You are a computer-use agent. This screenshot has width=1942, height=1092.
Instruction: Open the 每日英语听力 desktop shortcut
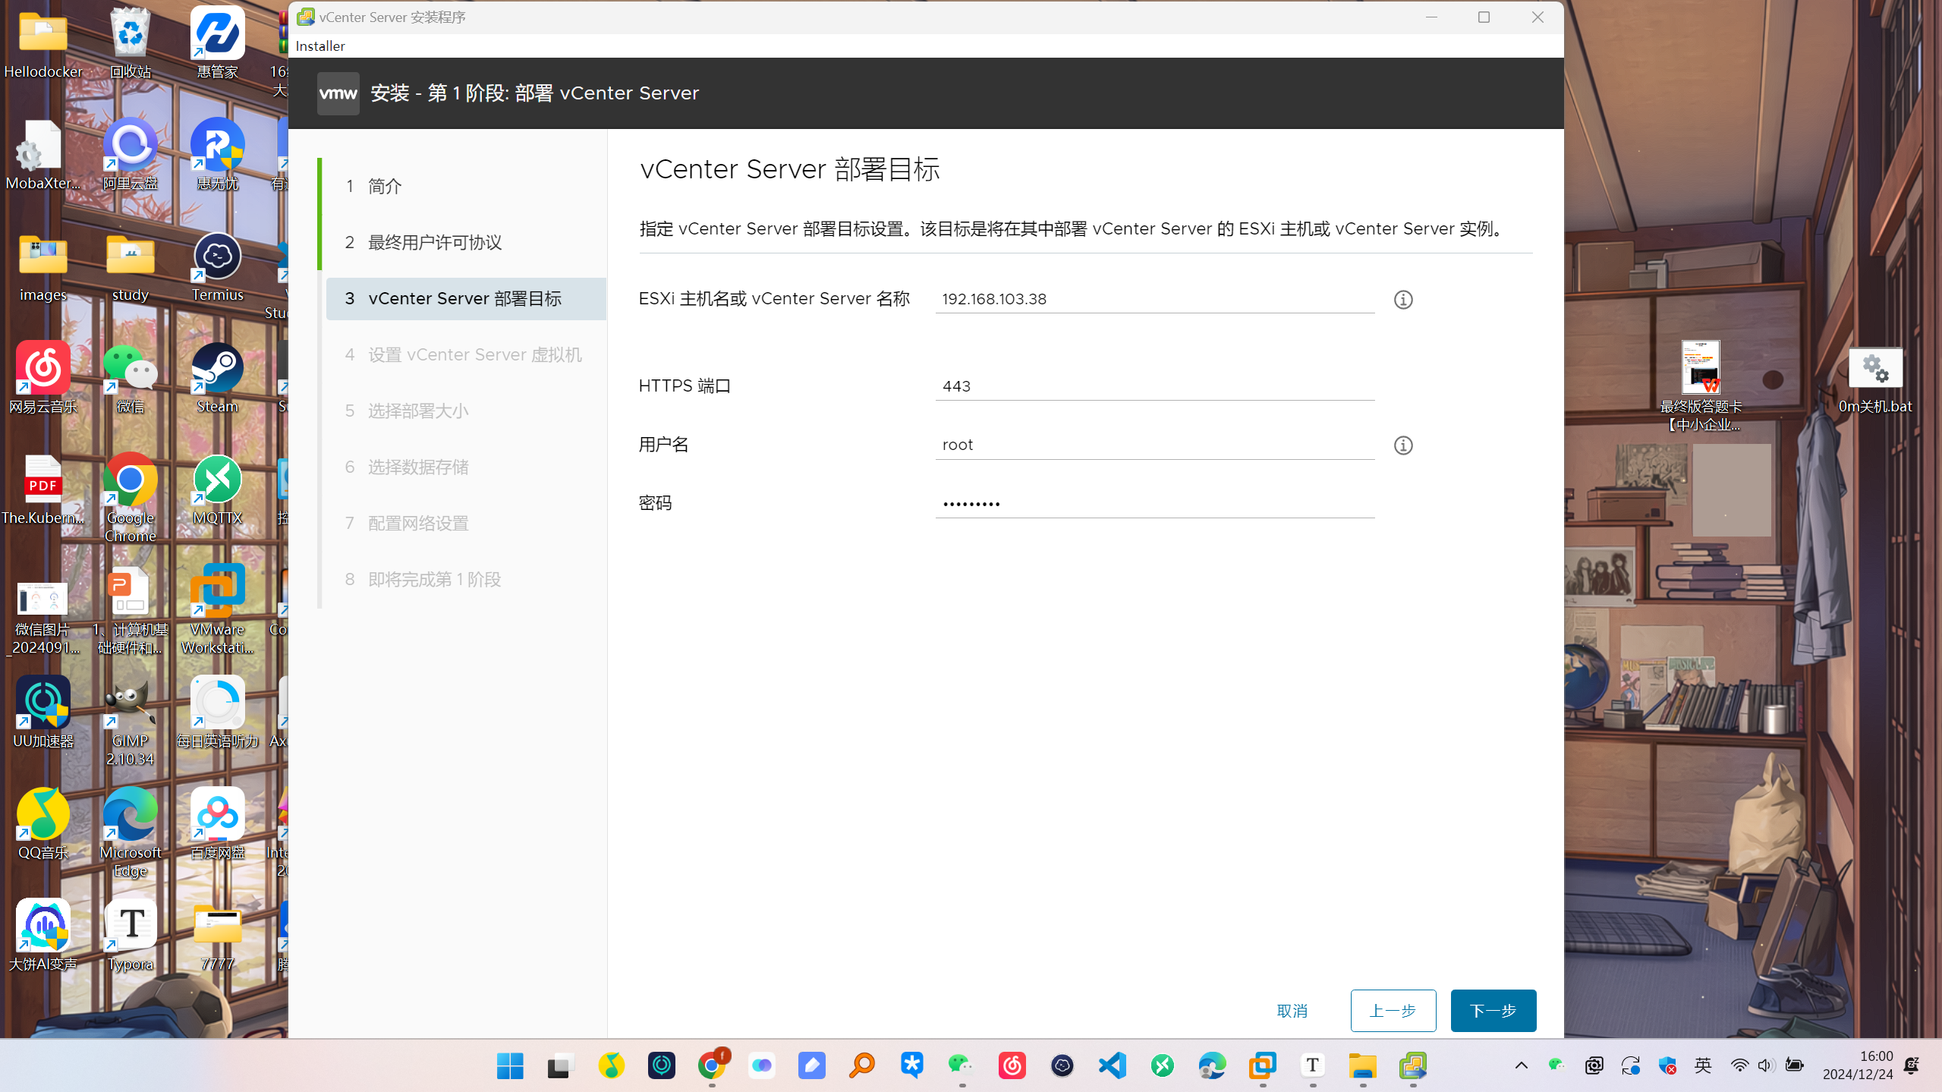click(x=218, y=713)
